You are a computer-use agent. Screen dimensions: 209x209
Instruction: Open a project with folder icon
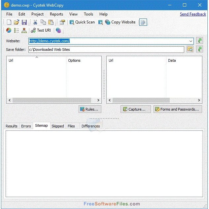tap(17, 22)
